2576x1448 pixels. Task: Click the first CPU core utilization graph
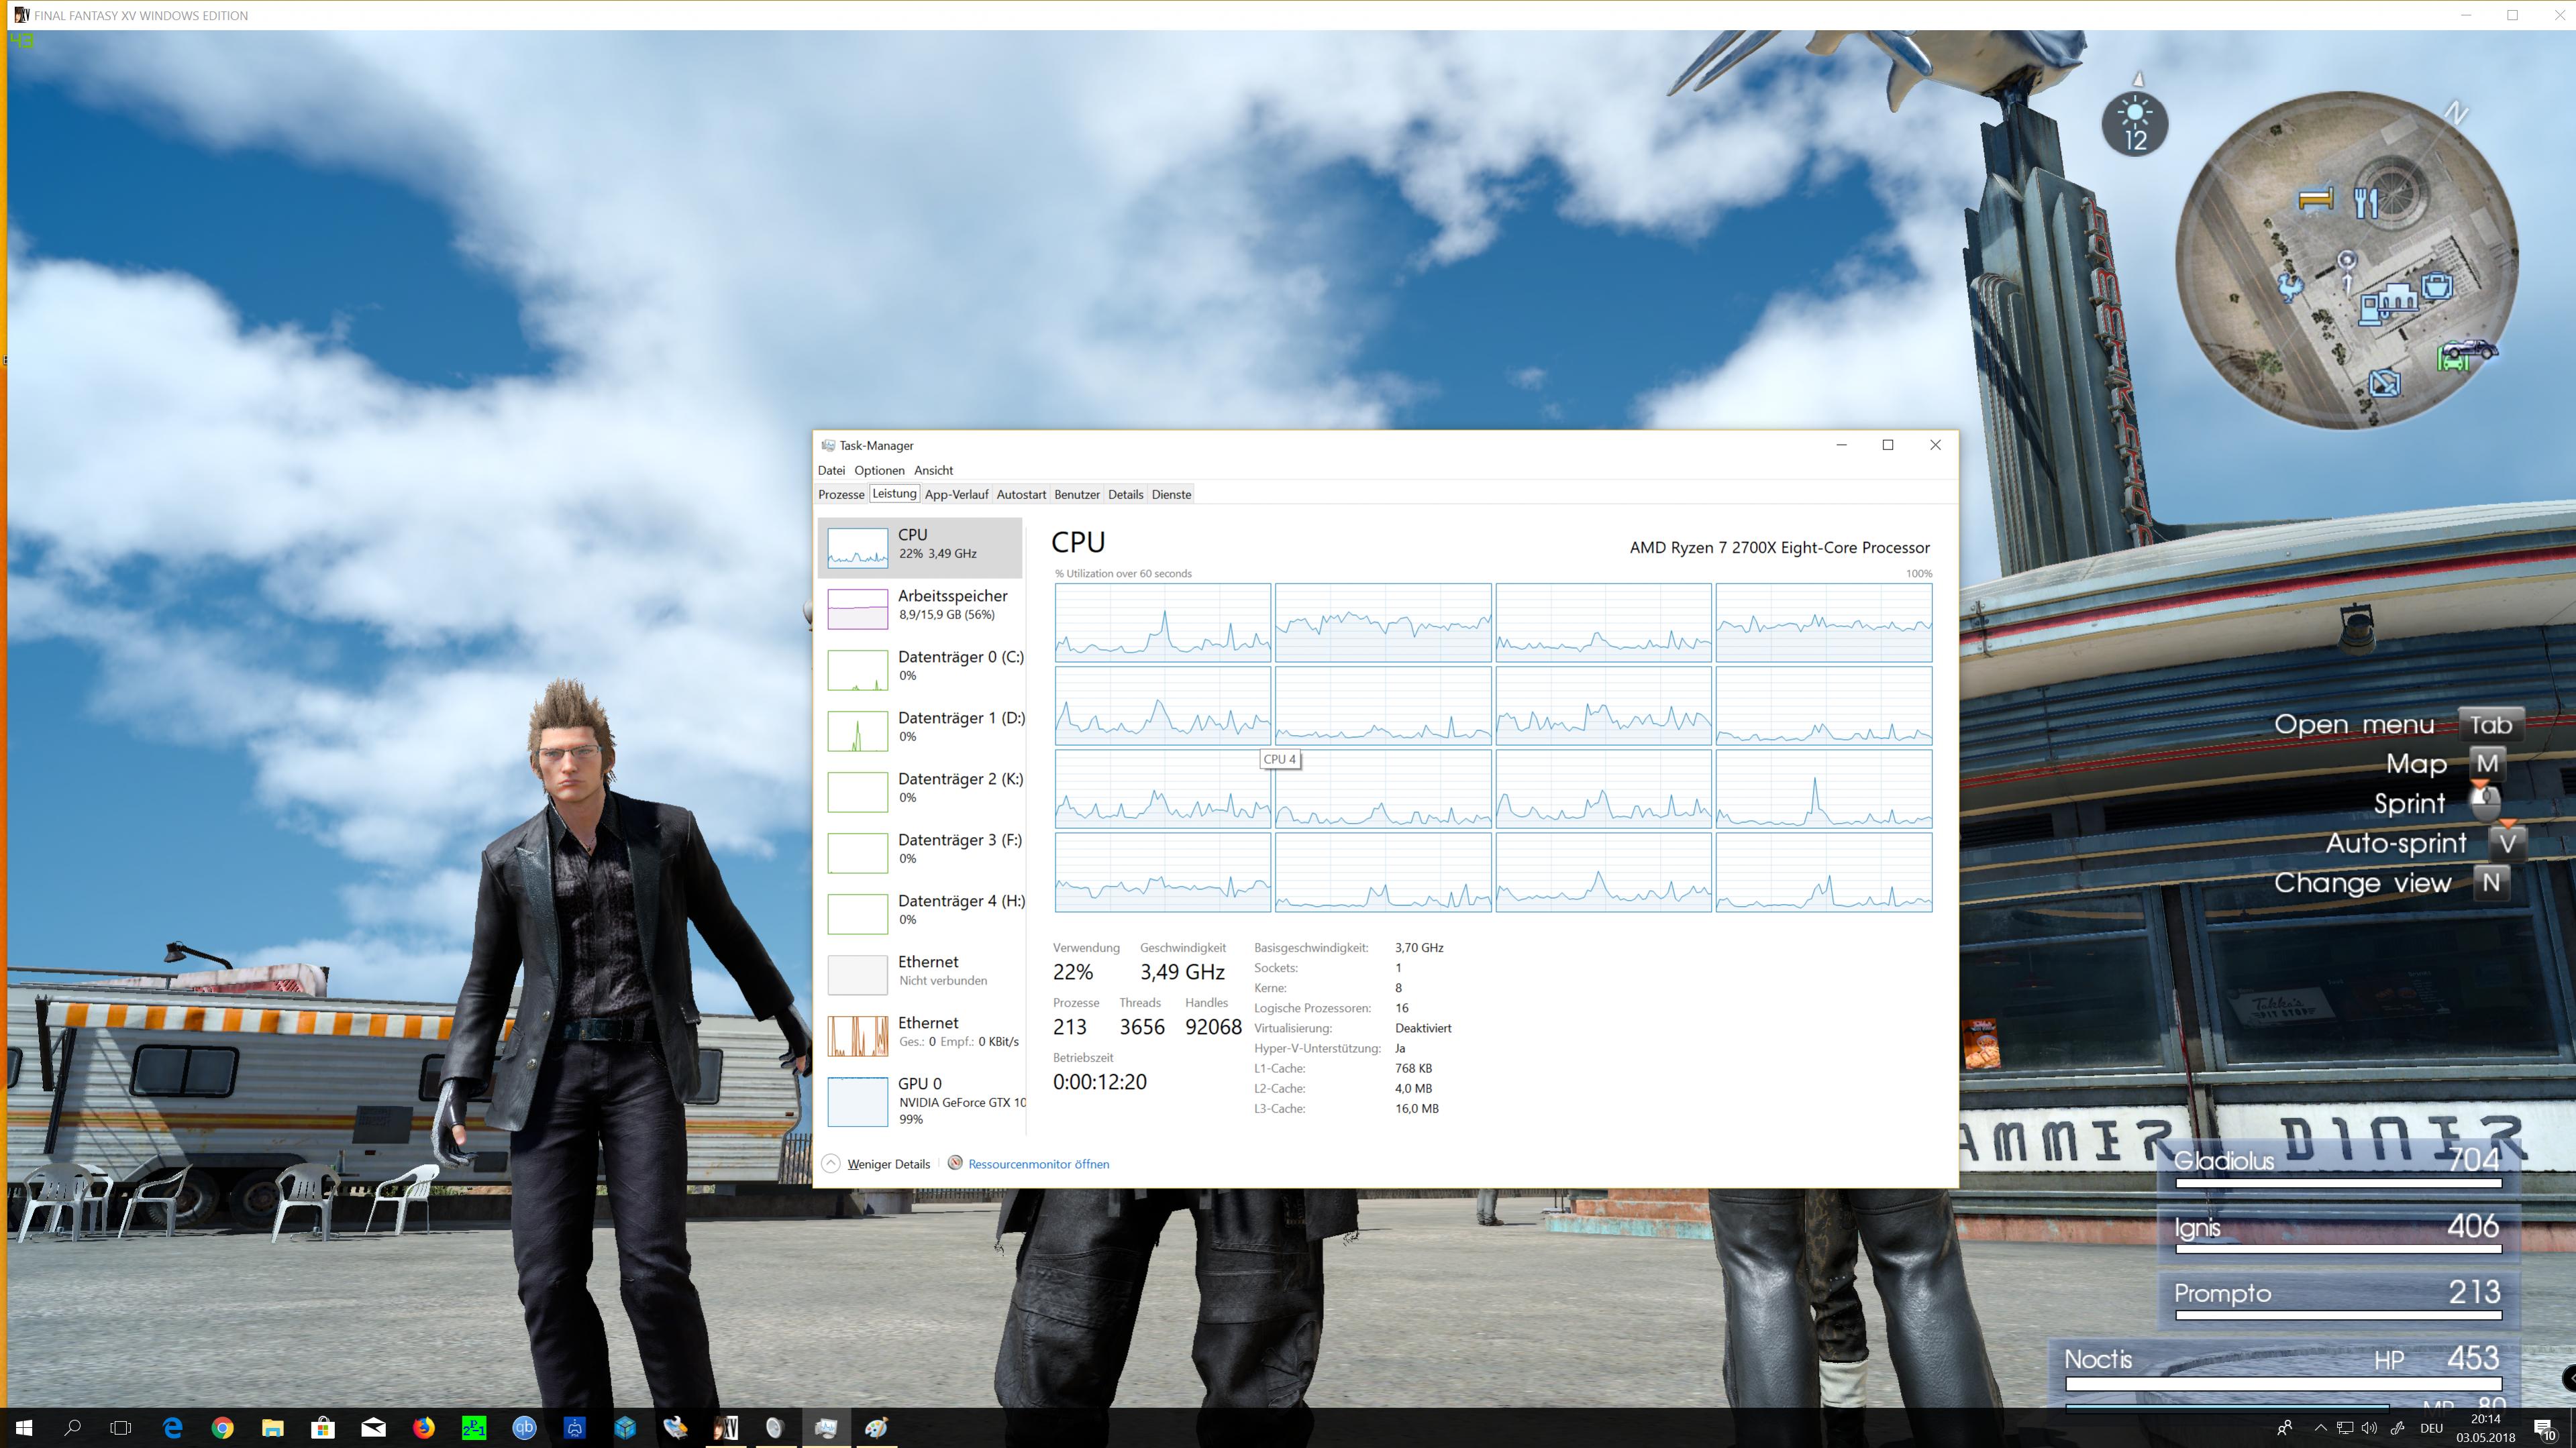coord(1162,622)
